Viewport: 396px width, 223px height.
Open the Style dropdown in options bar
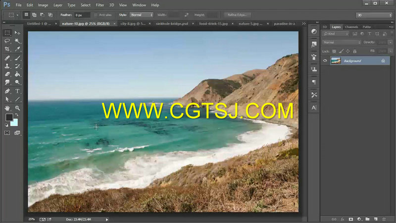pyautogui.click(x=142, y=15)
